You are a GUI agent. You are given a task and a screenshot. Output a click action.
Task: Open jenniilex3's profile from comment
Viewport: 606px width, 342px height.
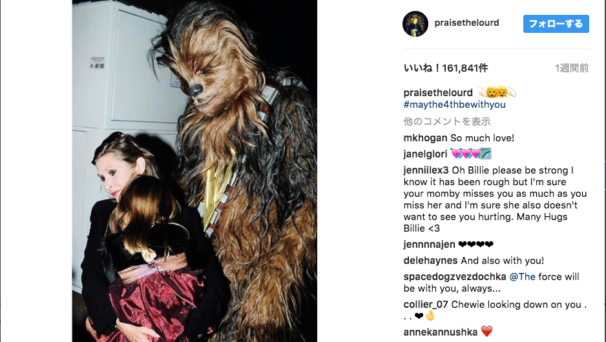[426, 170]
